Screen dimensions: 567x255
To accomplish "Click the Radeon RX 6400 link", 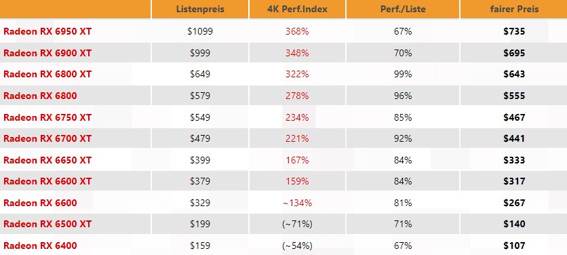I will [x=40, y=246].
